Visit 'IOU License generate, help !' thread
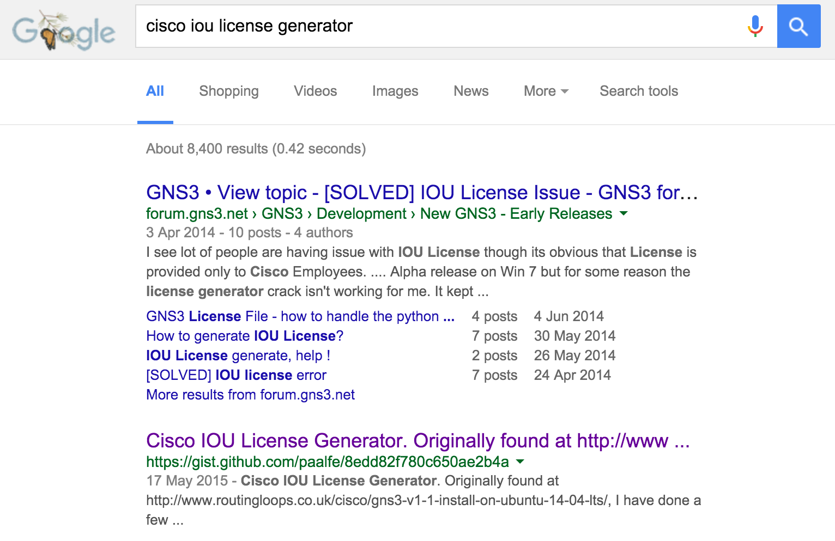This screenshot has width=835, height=541. point(238,355)
